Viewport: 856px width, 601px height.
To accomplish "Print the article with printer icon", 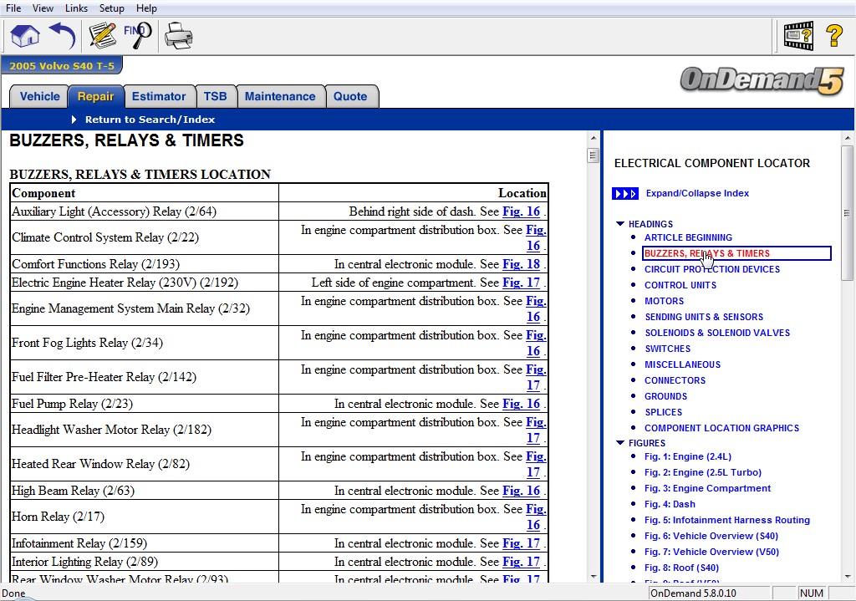I will [178, 36].
